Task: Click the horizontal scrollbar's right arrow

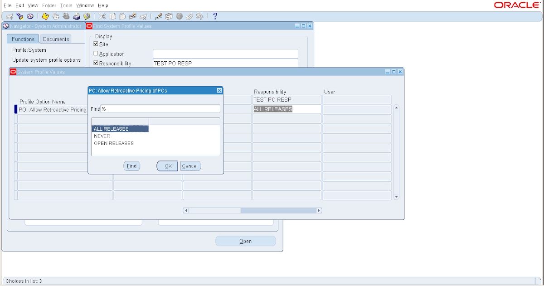Action: pyautogui.click(x=319, y=210)
